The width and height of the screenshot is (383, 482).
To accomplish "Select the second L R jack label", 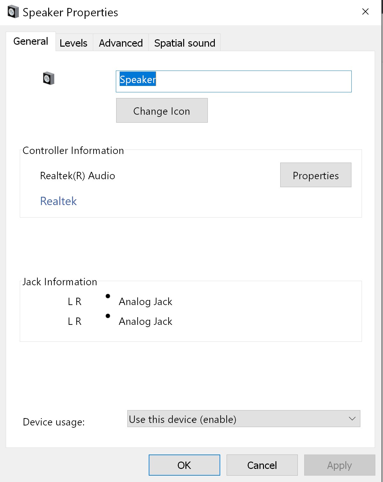I will point(74,321).
